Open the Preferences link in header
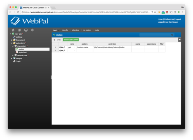The height and width of the screenshot is (140, 193). click(169, 19)
